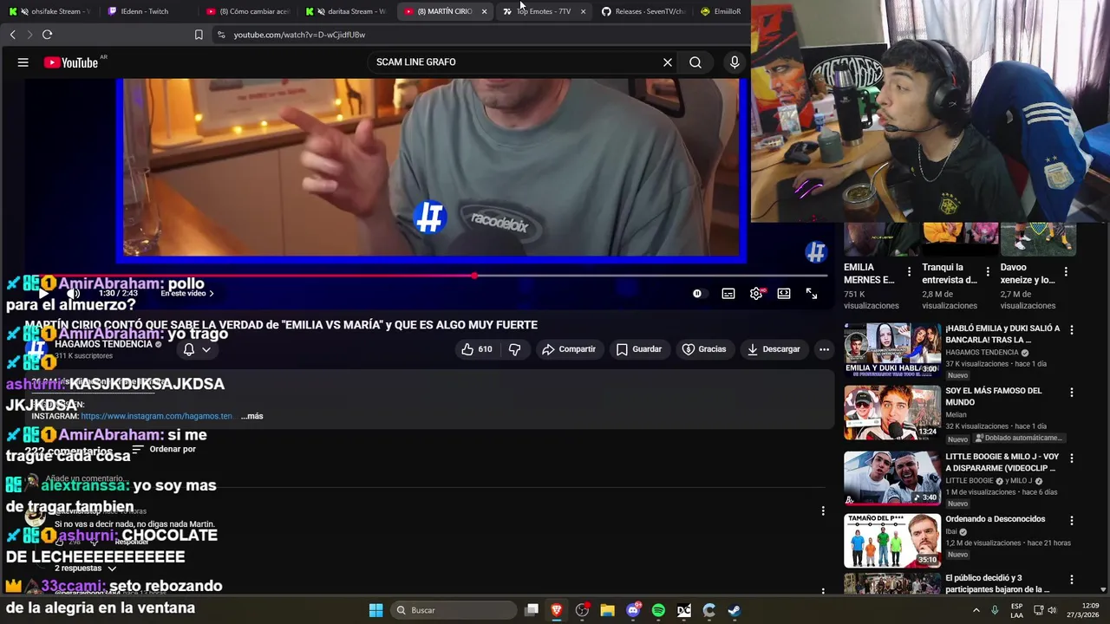Image resolution: width=1110 pixels, height=624 pixels.
Task: Open options for 'EMILIA MERNES' short
Action: click(909, 272)
